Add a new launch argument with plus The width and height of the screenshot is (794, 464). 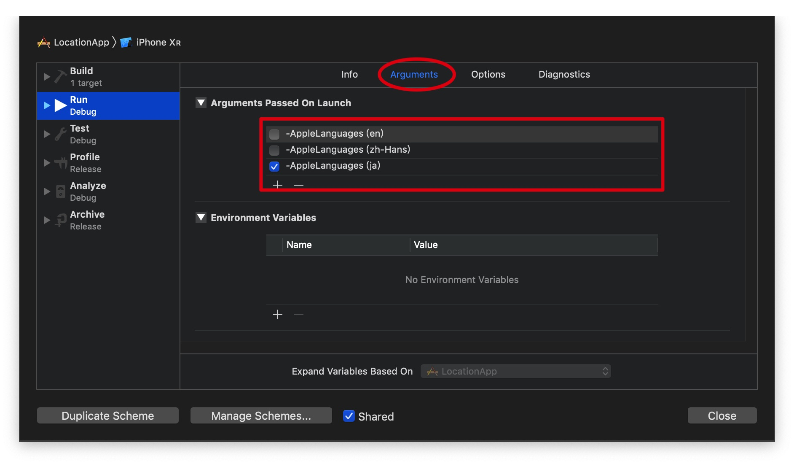pyautogui.click(x=278, y=185)
